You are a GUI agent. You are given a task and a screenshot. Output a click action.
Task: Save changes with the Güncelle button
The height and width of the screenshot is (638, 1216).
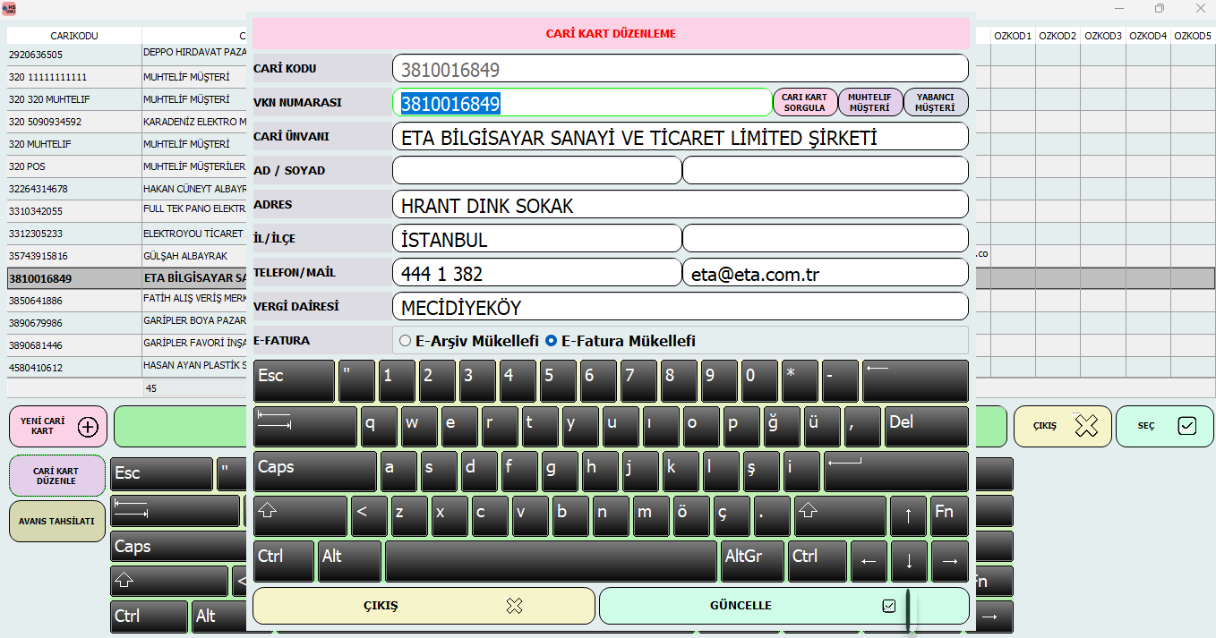tap(784, 606)
